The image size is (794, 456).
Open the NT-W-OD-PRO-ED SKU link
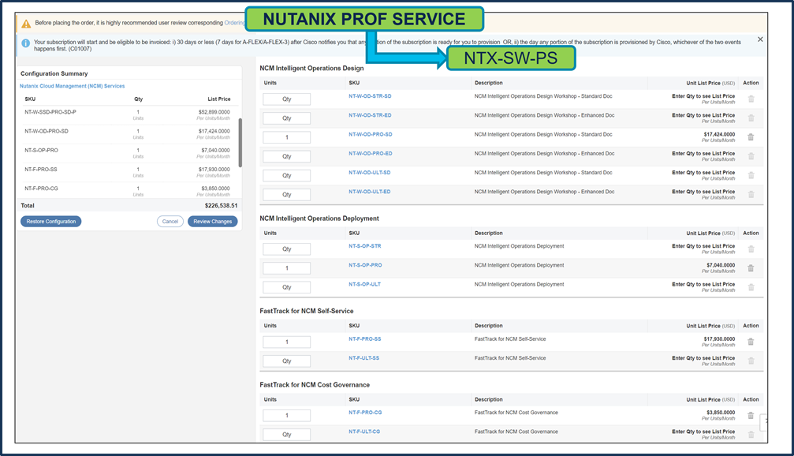tap(370, 153)
